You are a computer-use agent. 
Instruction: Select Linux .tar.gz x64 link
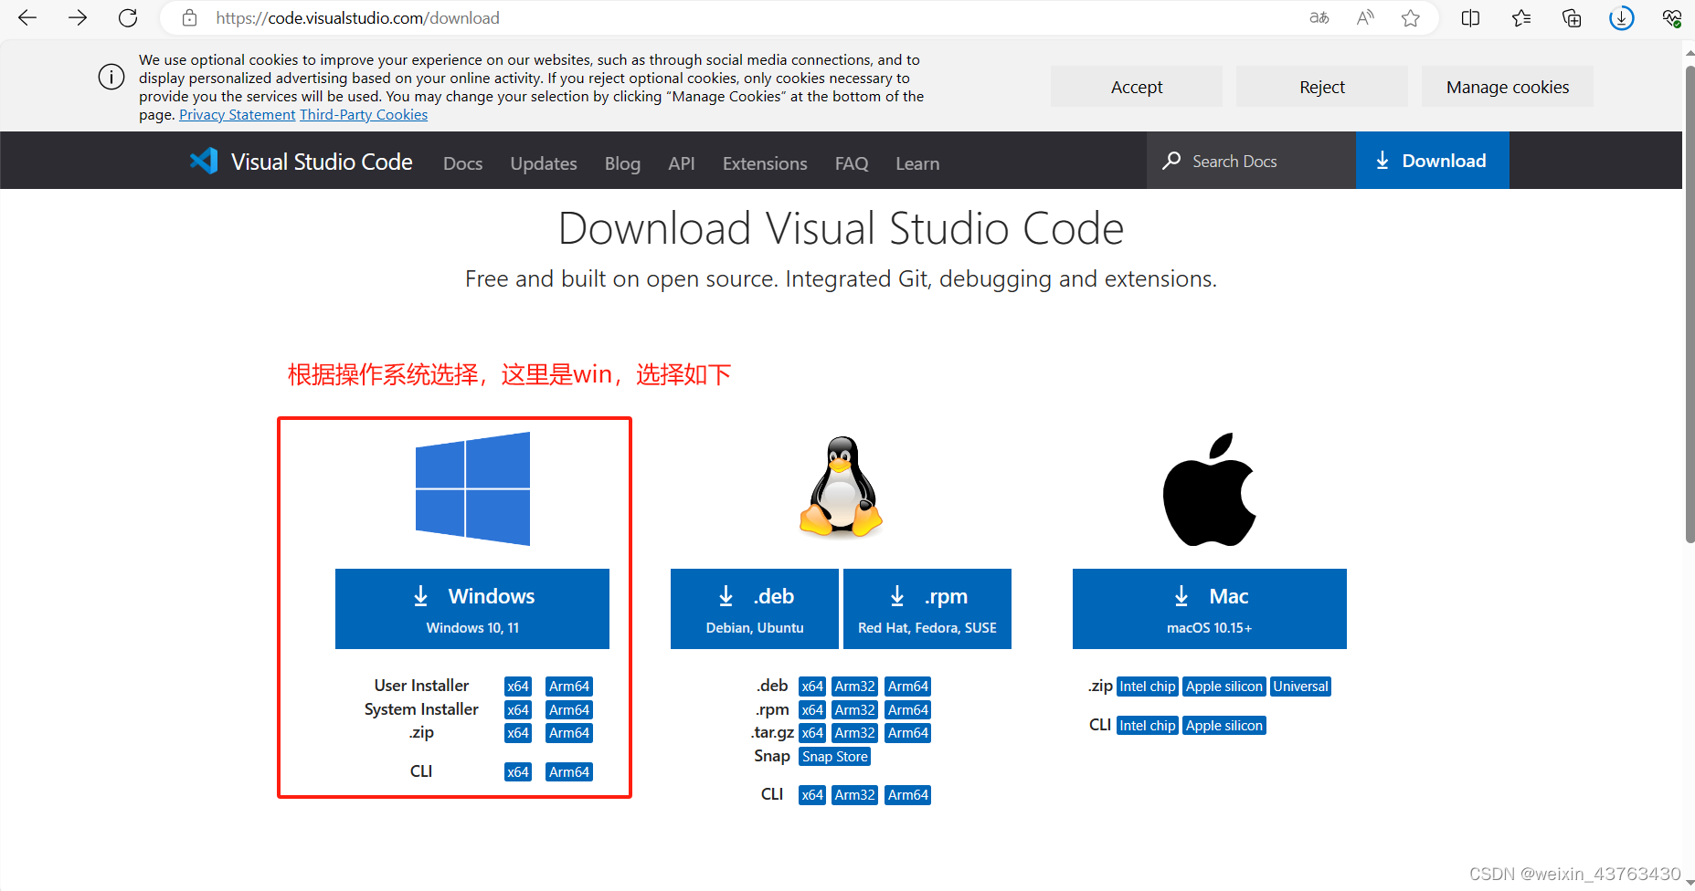812,733
